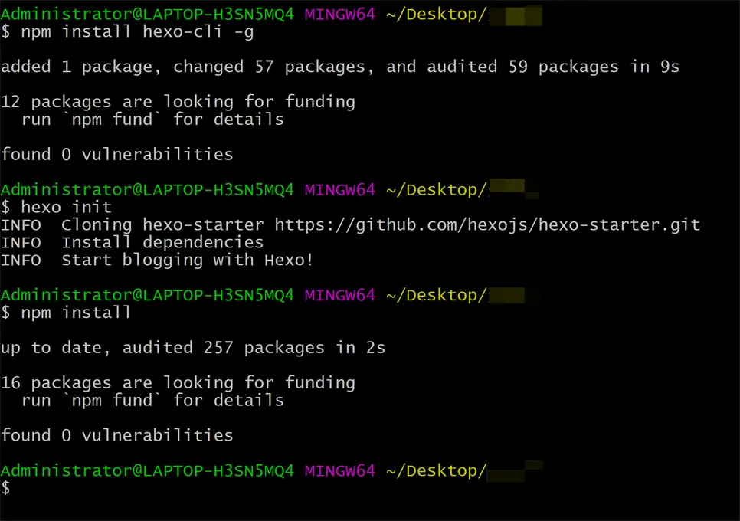This screenshot has width=740, height=521.
Task: Click '12 packages are looking for funding'
Action: pyautogui.click(x=178, y=102)
